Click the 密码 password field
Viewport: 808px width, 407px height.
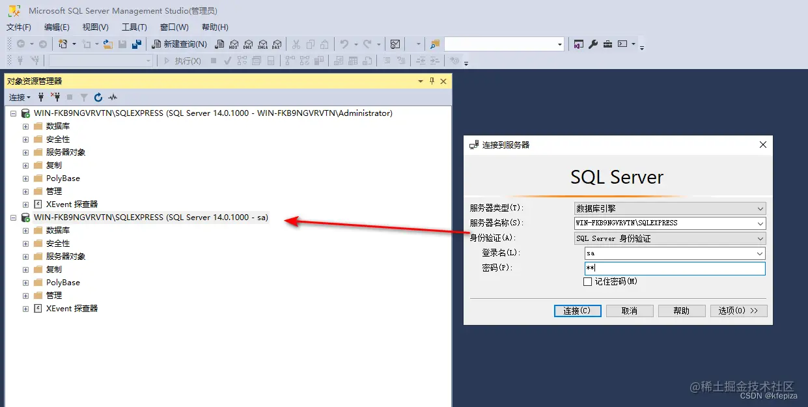tap(675, 268)
